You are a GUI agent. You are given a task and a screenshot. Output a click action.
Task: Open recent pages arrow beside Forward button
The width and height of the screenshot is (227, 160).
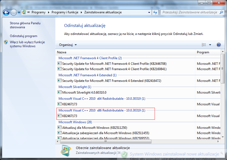point(19,13)
